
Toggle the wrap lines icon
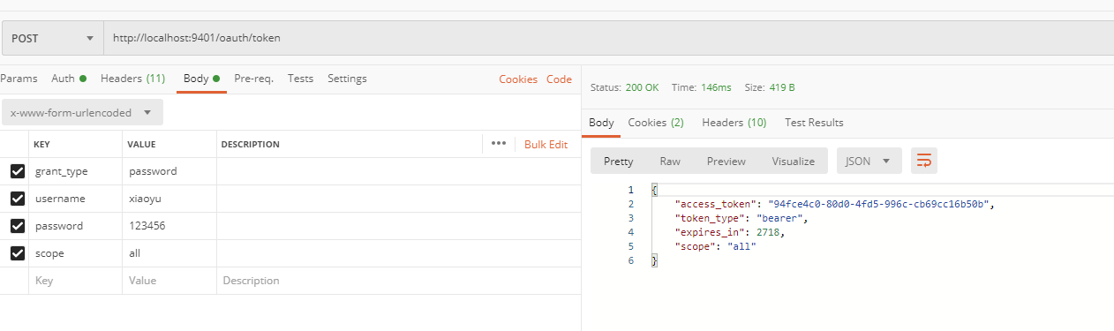[x=924, y=161]
